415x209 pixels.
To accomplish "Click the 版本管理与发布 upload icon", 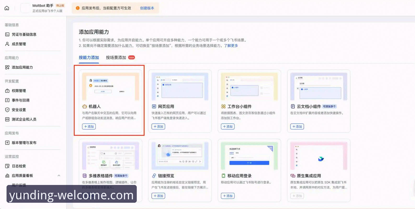I will [x=7, y=143].
